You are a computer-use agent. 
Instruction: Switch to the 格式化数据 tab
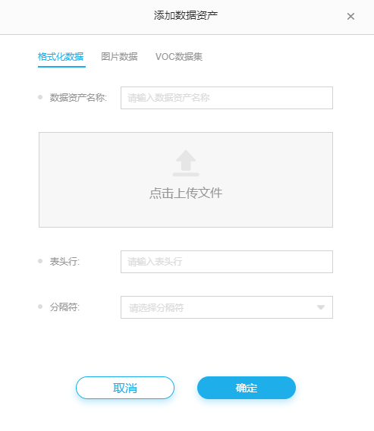(61, 57)
